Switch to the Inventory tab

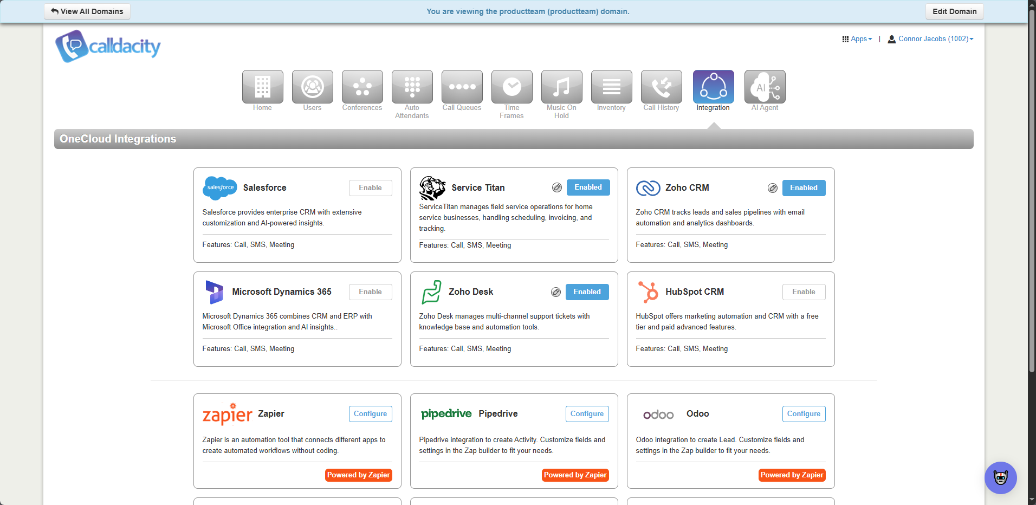tap(611, 87)
